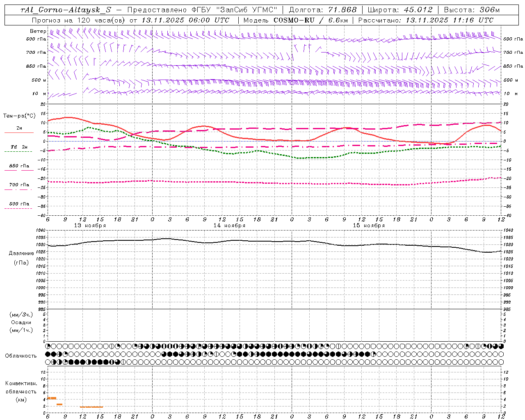
Task: Click the 500 м wind level label on left
Action: pyautogui.click(x=39, y=80)
